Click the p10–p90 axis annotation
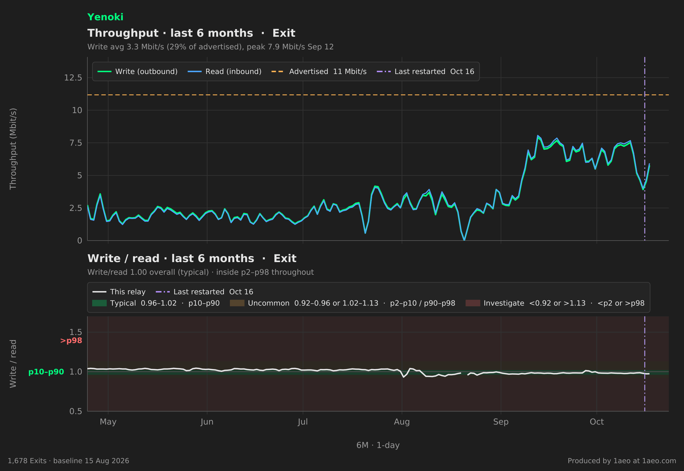This screenshot has height=471, width=684. 46,372
